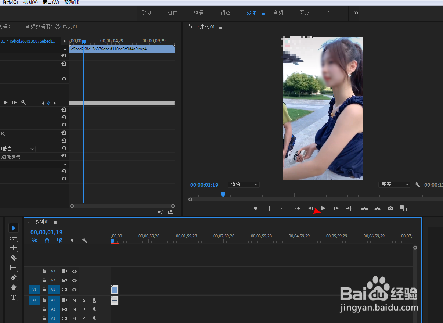
Task: Lock the V3 track
Action: pyautogui.click(x=44, y=271)
